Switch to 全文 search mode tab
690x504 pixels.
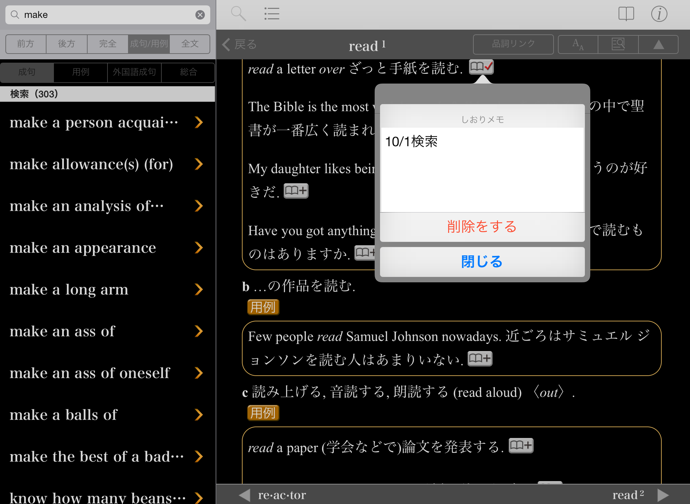click(190, 44)
